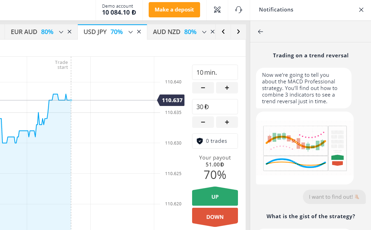Decrease the 30 Đ trade amount

point(203,122)
